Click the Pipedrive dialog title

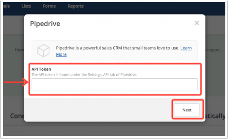(x=45, y=24)
